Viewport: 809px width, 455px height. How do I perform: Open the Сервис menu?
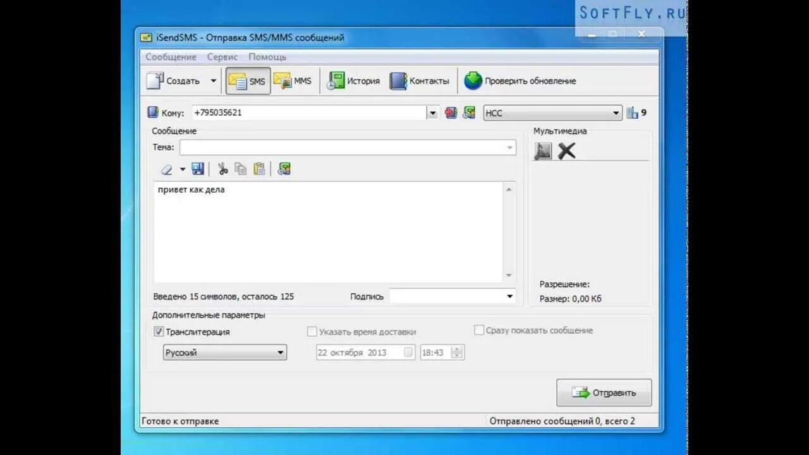pos(222,57)
